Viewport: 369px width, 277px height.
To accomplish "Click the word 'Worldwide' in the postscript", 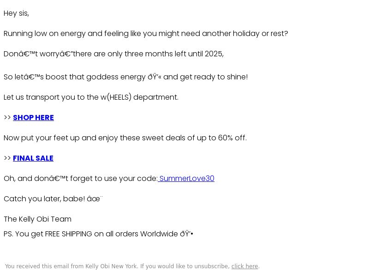I will point(159,234).
